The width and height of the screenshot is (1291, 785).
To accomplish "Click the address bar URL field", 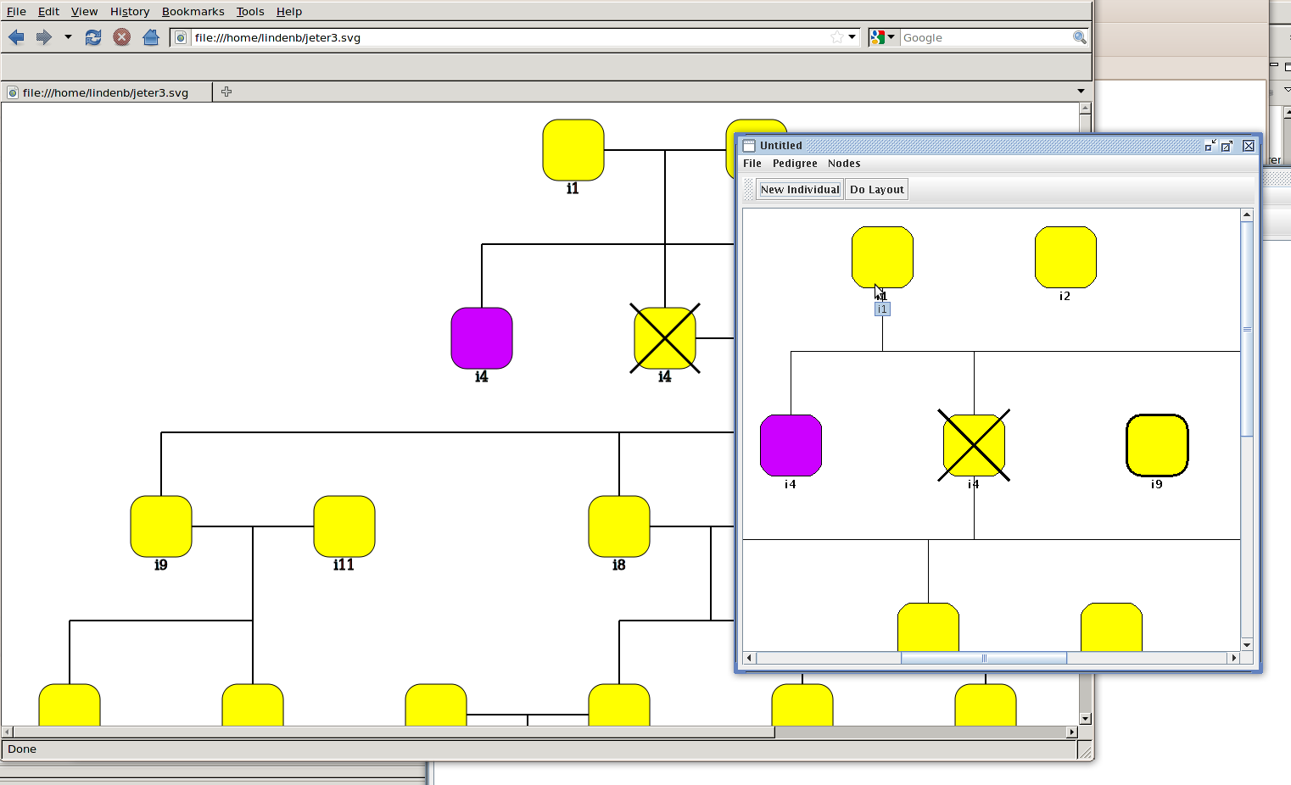I will [509, 37].
